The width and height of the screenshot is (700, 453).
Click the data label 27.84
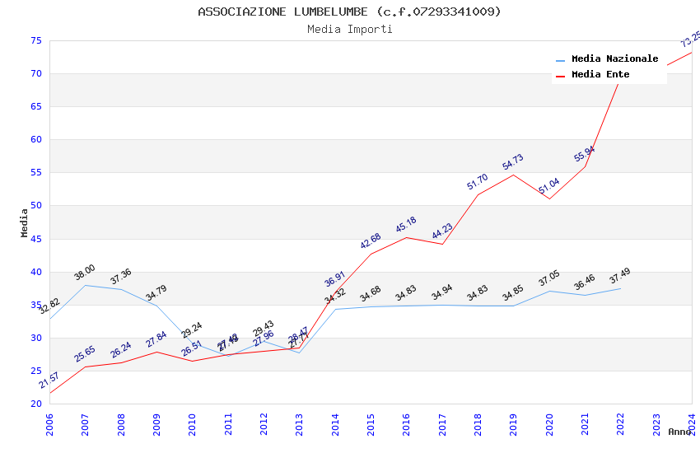click(x=156, y=339)
